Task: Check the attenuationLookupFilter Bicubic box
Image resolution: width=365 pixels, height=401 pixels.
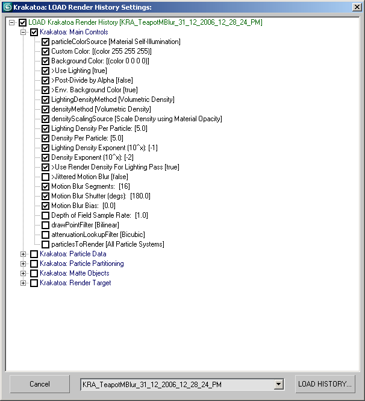Action: click(45, 235)
